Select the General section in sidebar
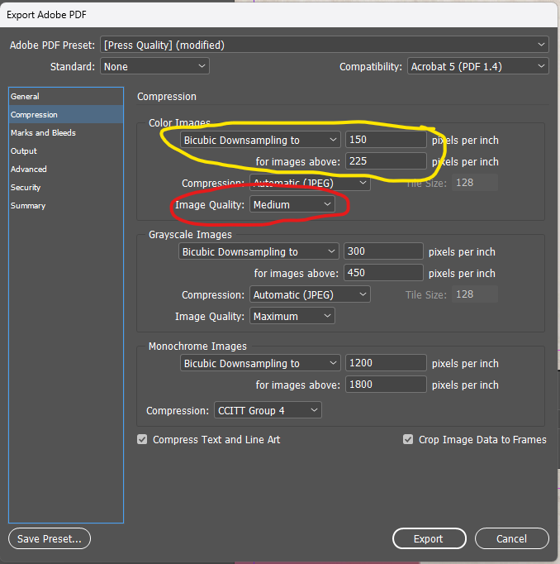560x564 pixels. point(25,97)
